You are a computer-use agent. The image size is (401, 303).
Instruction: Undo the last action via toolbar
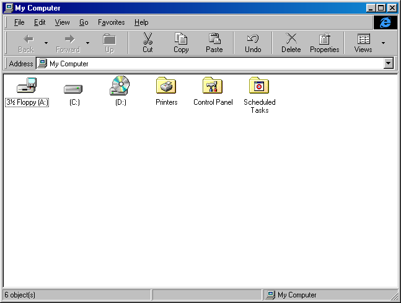click(x=253, y=43)
